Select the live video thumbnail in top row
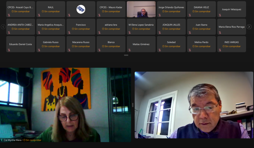 141,9
